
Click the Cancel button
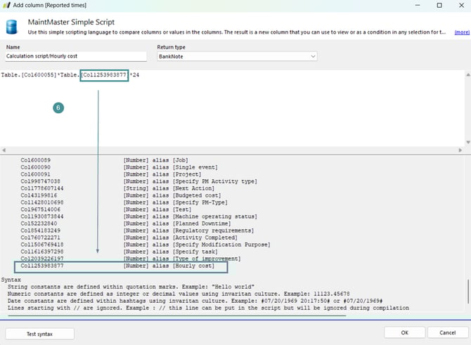447,332
